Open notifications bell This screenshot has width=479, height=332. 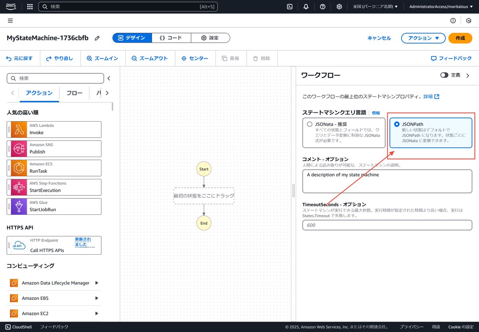click(306, 7)
